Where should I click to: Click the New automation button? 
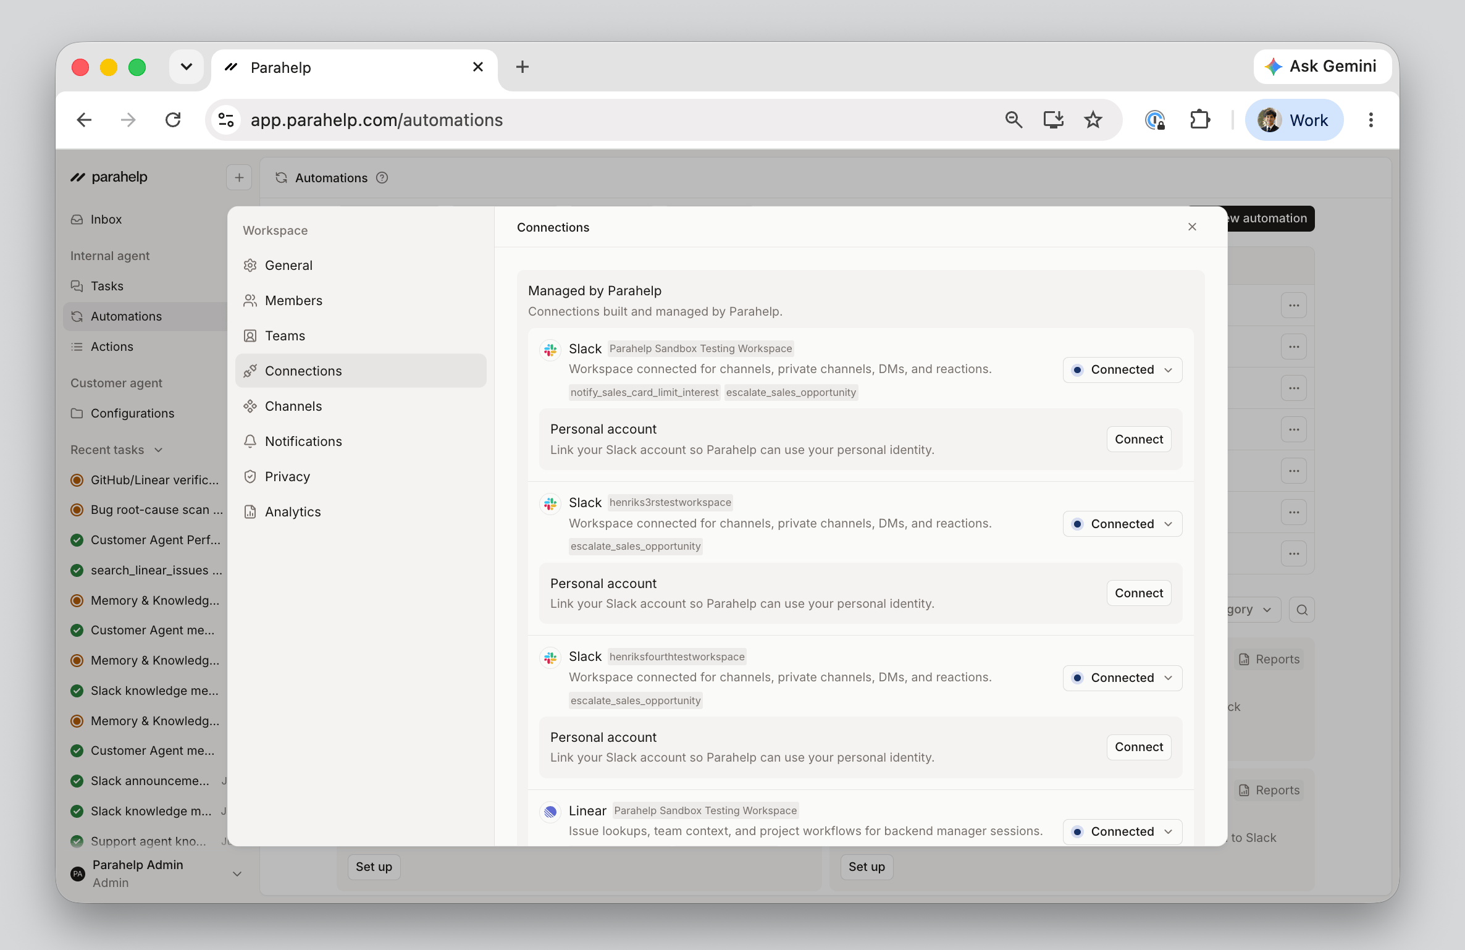click(1270, 218)
